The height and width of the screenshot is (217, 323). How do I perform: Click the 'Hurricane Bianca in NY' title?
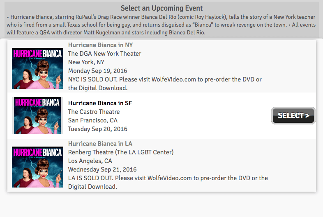[x=100, y=45]
